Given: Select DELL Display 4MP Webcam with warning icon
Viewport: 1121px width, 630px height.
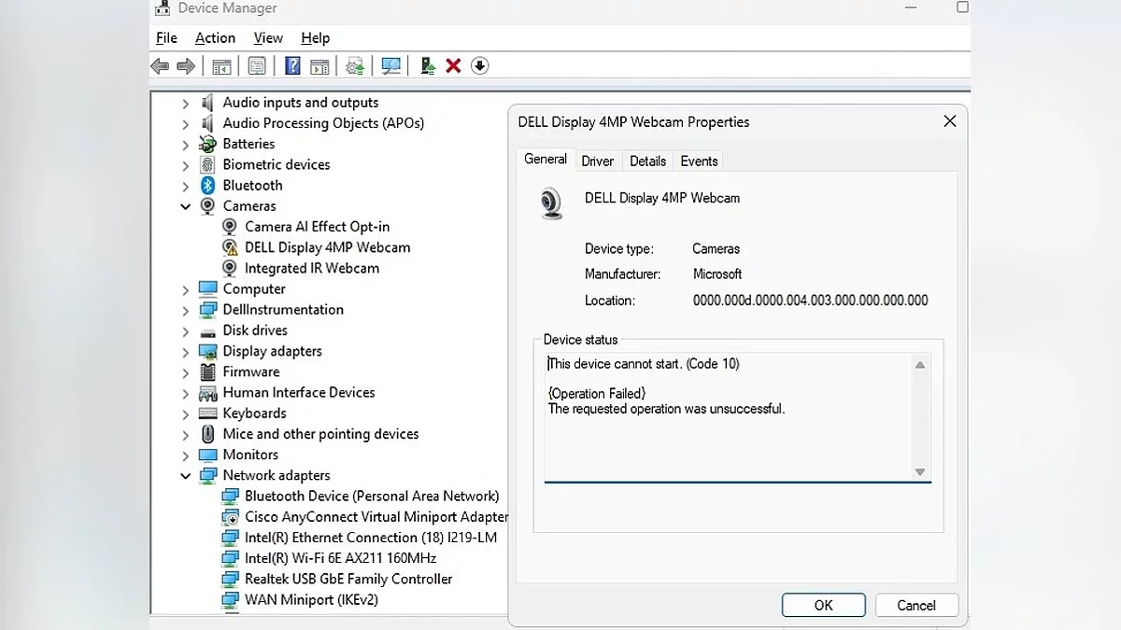Looking at the screenshot, I should 327,247.
